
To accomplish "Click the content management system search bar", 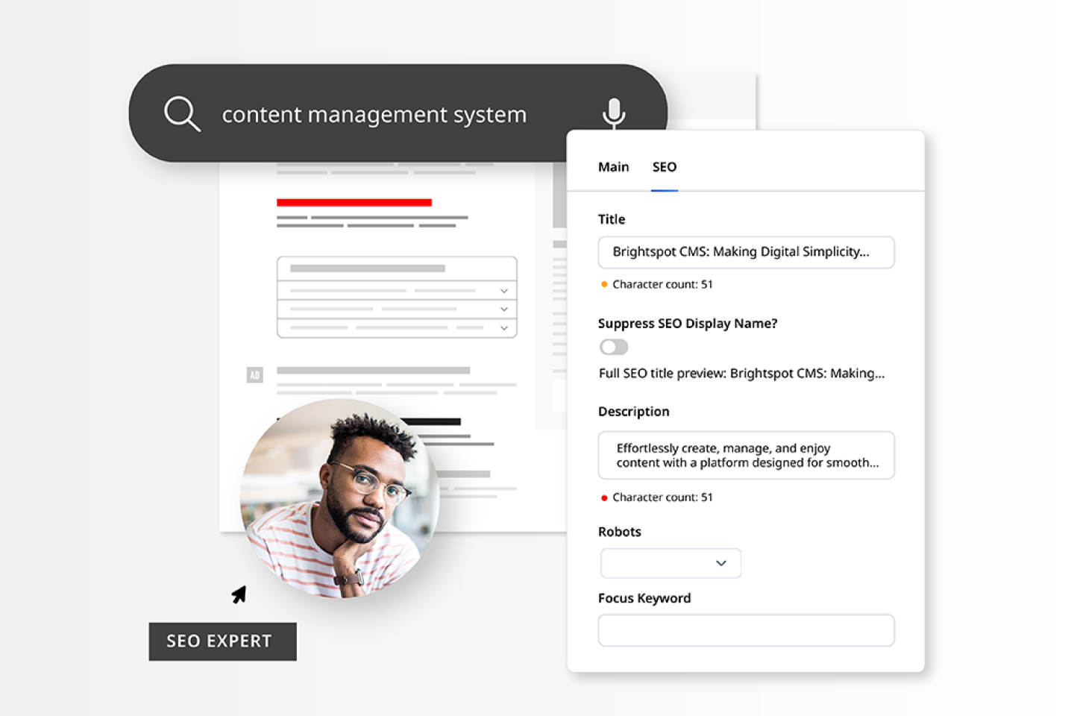I will coord(373,113).
